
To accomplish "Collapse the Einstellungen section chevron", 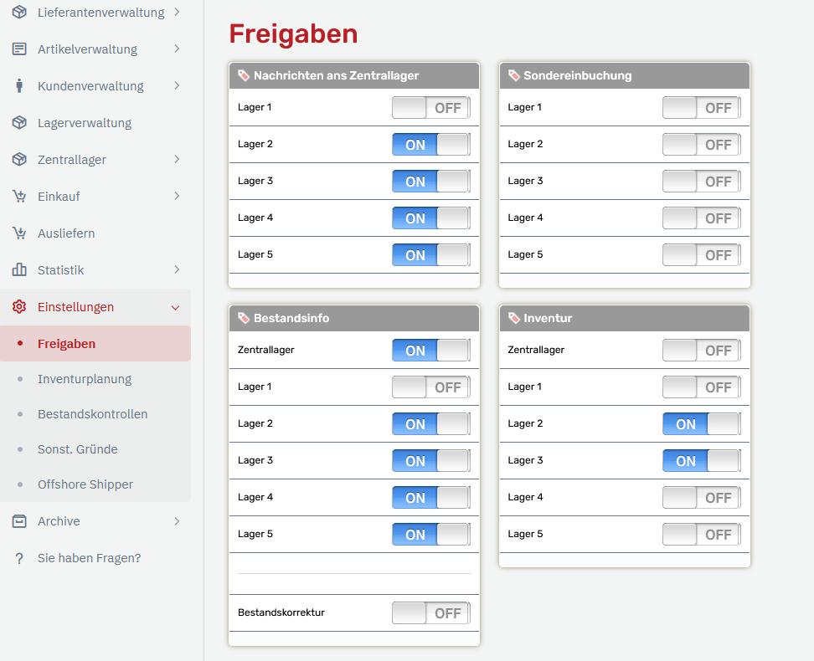I will [x=175, y=308].
